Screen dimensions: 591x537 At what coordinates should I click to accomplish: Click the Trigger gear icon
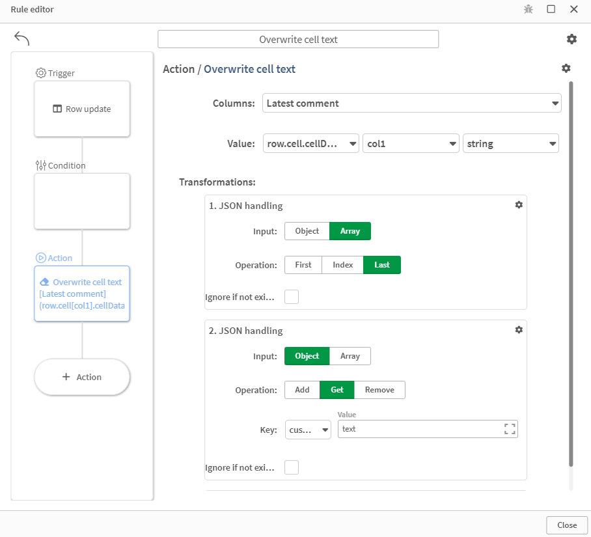41,73
